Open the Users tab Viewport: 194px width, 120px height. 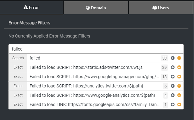pos(161,8)
